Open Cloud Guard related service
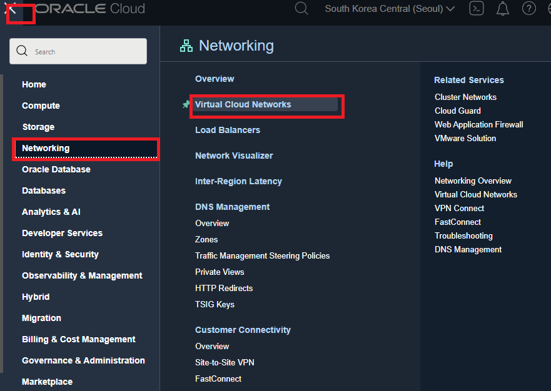This screenshot has width=551, height=391. pyautogui.click(x=458, y=111)
